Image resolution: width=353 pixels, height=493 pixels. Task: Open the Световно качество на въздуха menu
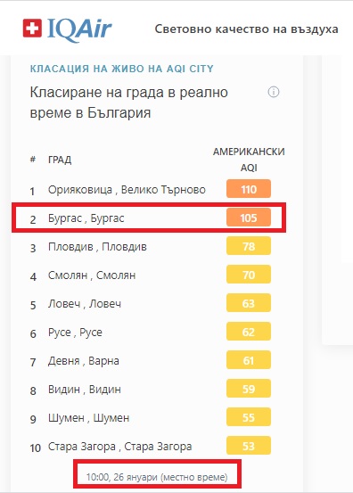(x=246, y=29)
